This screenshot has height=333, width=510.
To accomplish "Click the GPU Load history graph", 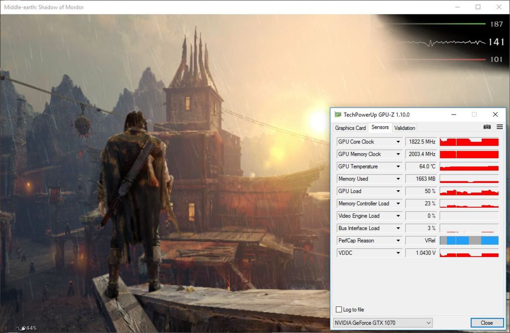I will pos(469,192).
